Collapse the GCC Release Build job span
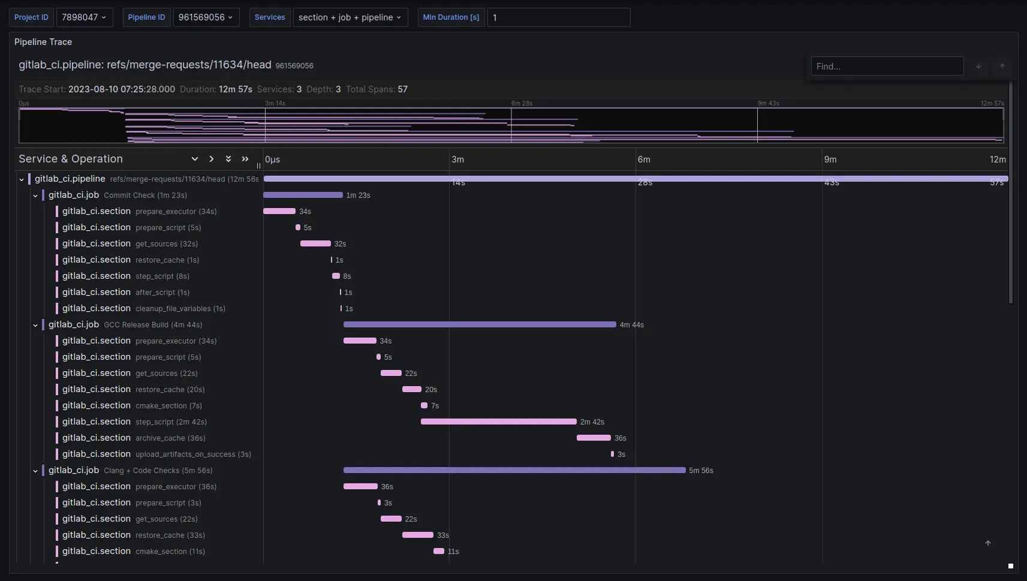 [x=35, y=325]
